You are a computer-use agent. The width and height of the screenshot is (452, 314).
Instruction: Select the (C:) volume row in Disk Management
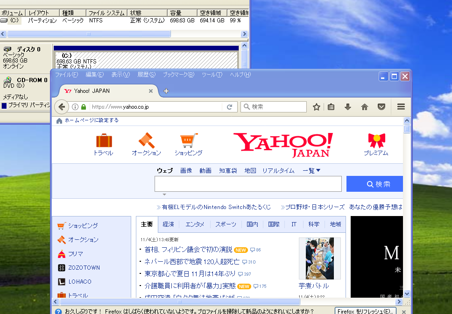pos(124,21)
